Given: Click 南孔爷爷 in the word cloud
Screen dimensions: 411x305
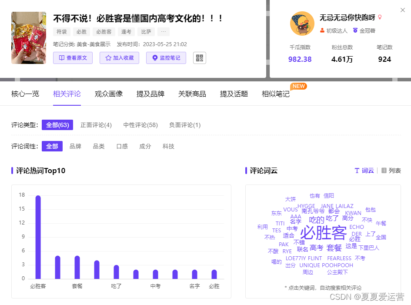Looking at the screenshot, I should [x=313, y=211].
